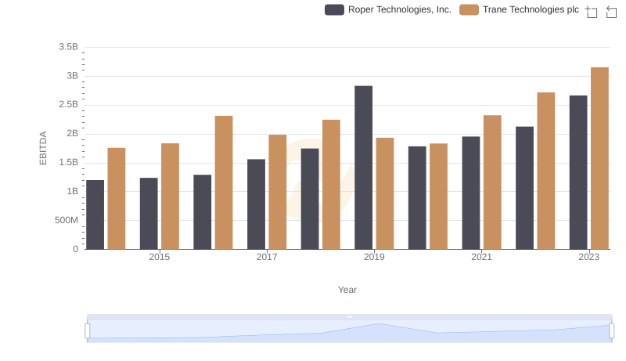This screenshot has width=626, height=361.
Task: Click the 500M y-axis label
Action: pyautogui.click(x=67, y=220)
